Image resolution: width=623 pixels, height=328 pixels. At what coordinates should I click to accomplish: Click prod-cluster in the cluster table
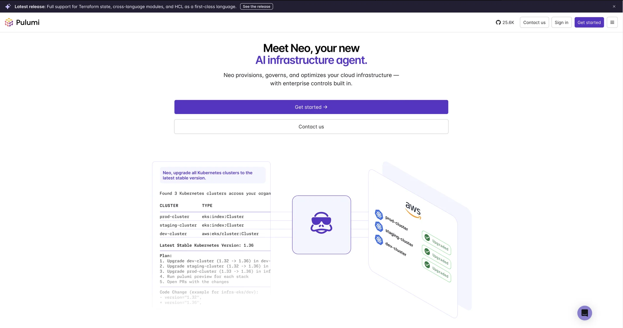pyautogui.click(x=174, y=217)
